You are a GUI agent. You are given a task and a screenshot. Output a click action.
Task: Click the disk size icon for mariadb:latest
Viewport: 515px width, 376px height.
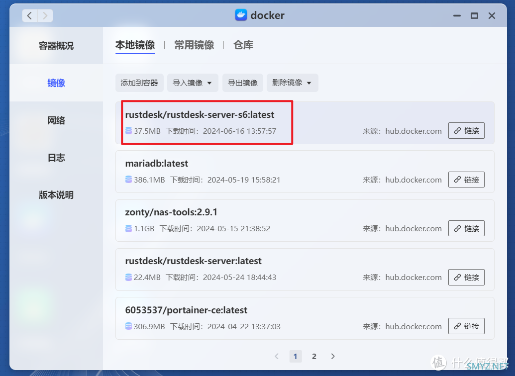pyautogui.click(x=129, y=180)
